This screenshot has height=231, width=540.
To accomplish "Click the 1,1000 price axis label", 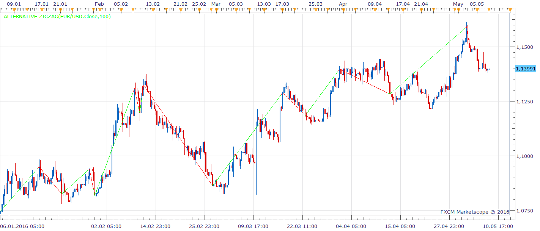I will coord(526,156).
